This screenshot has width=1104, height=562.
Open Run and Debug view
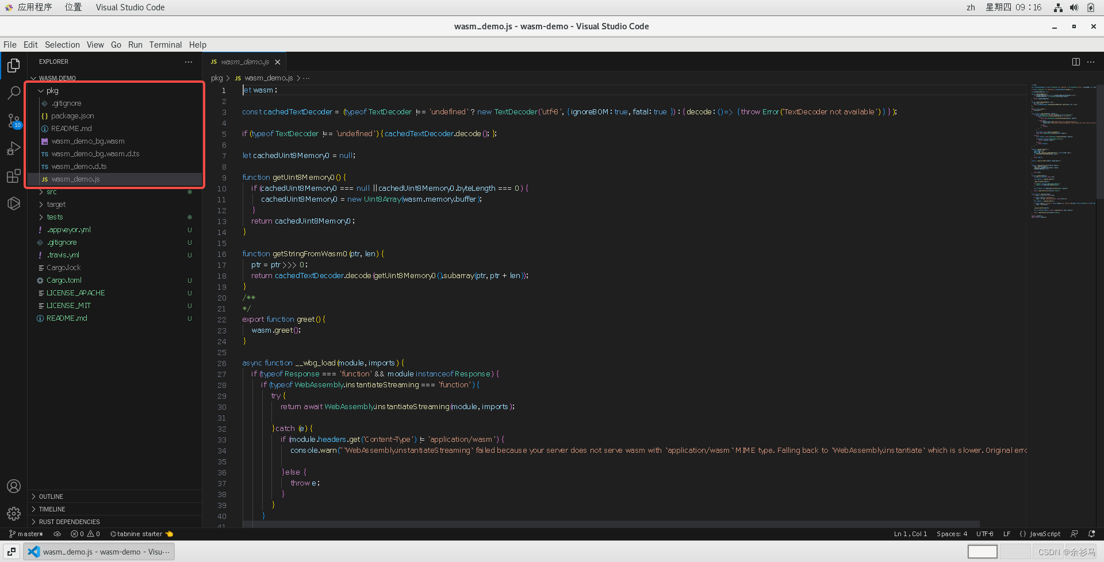(x=14, y=148)
